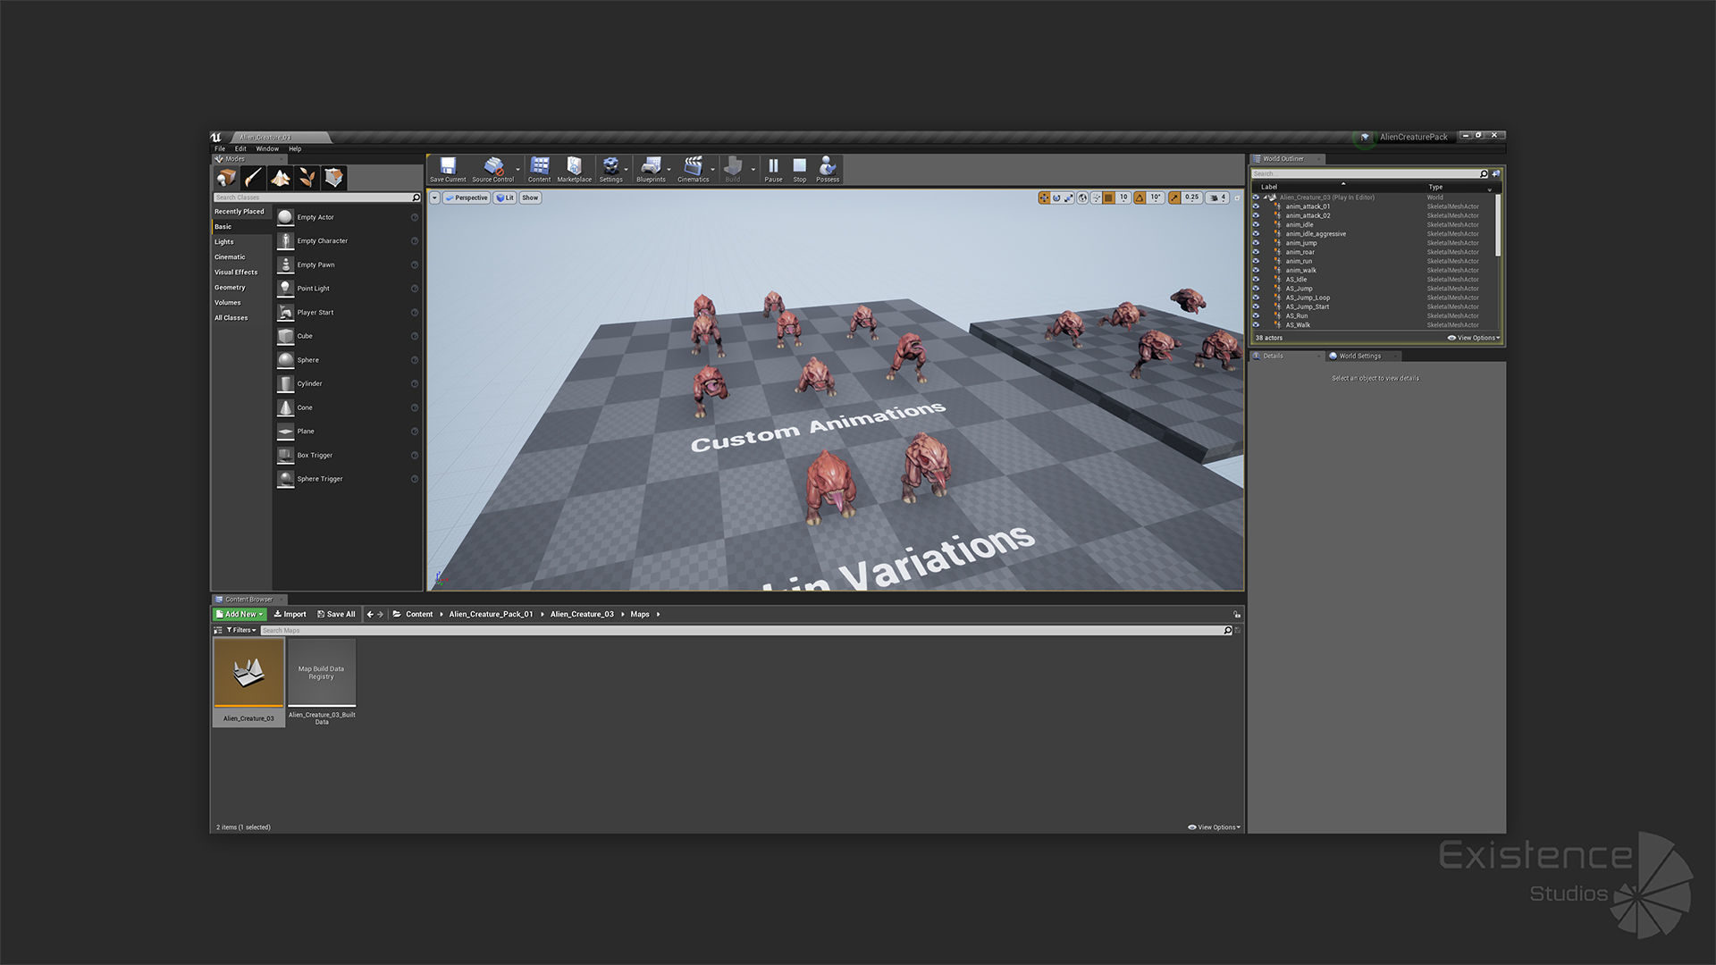Click the Marketplace toolbar icon

point(574,167)
